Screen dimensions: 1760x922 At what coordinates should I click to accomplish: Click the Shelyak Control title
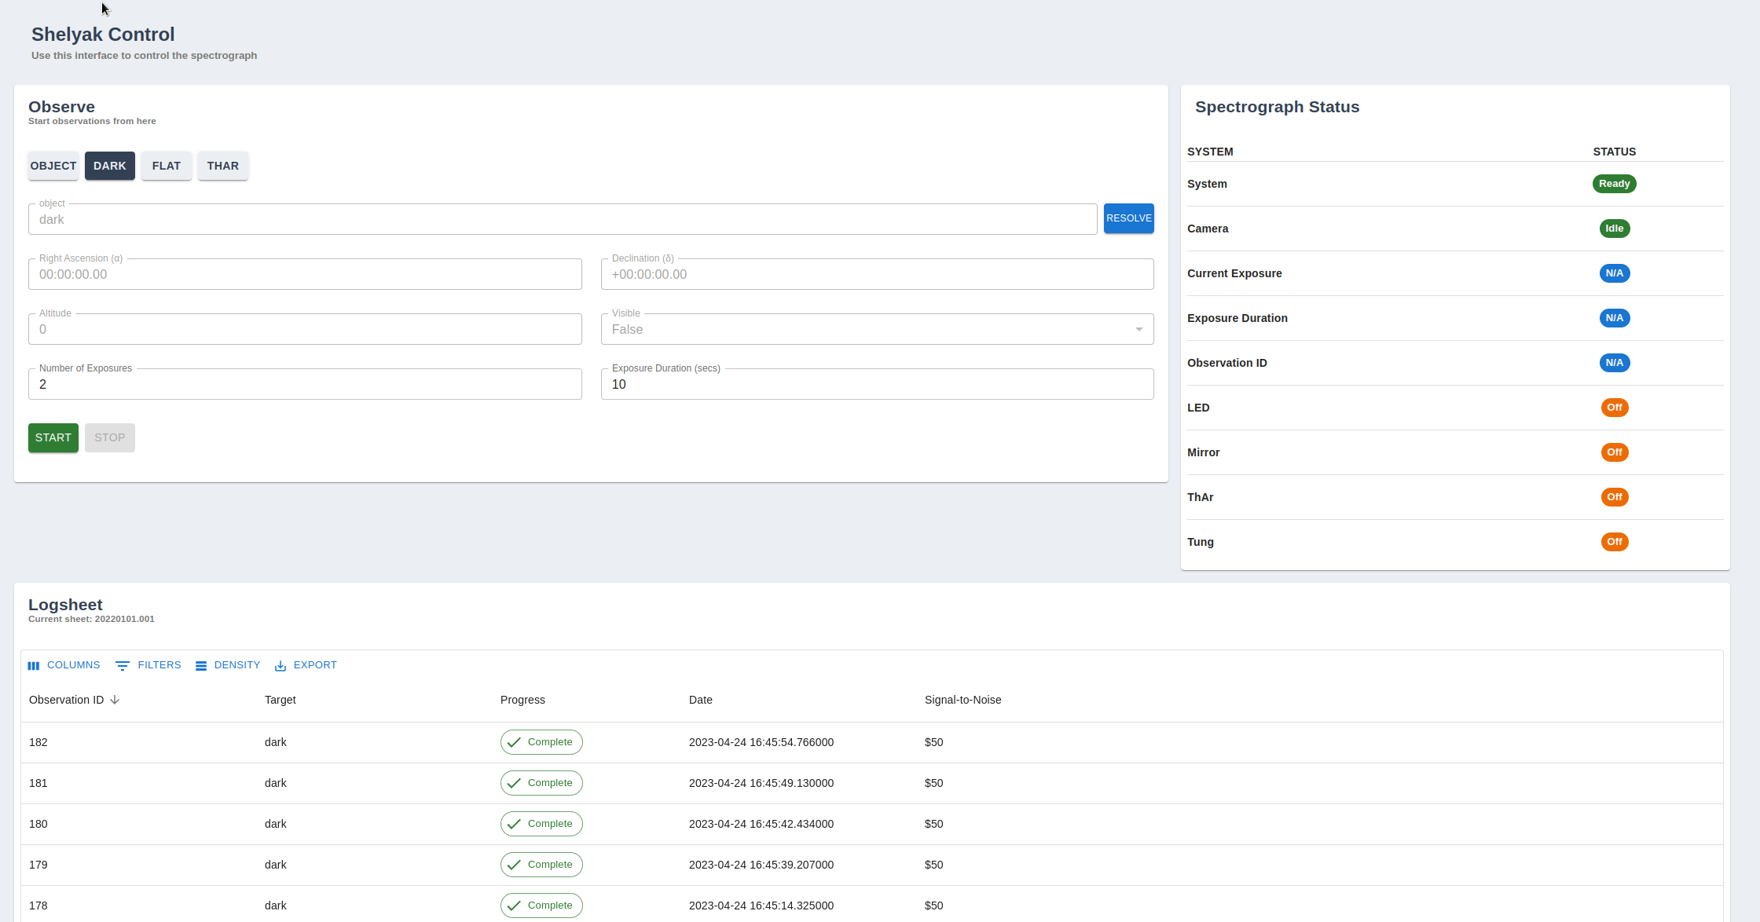(103, 35)
